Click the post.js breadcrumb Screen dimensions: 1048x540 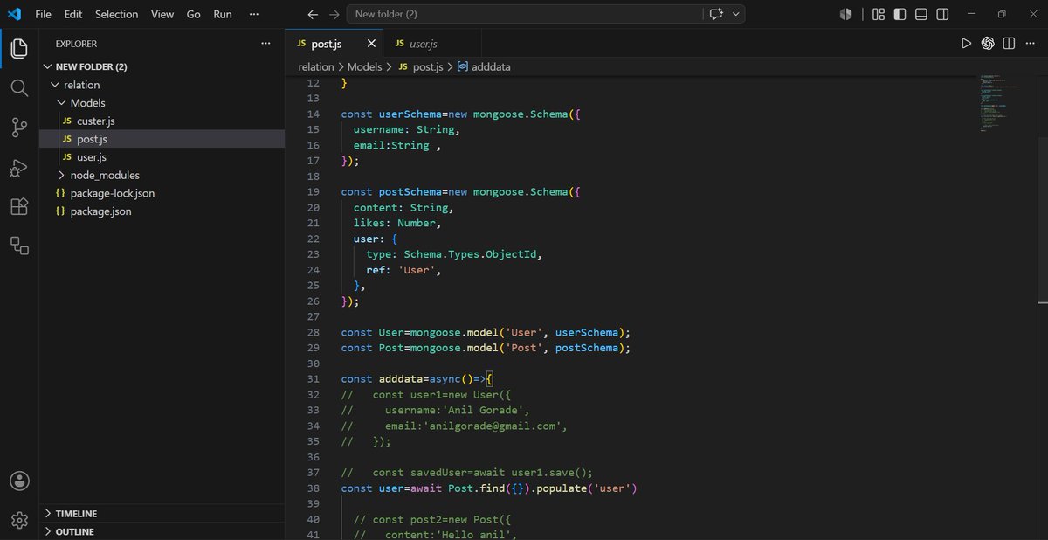pos(429,66)
